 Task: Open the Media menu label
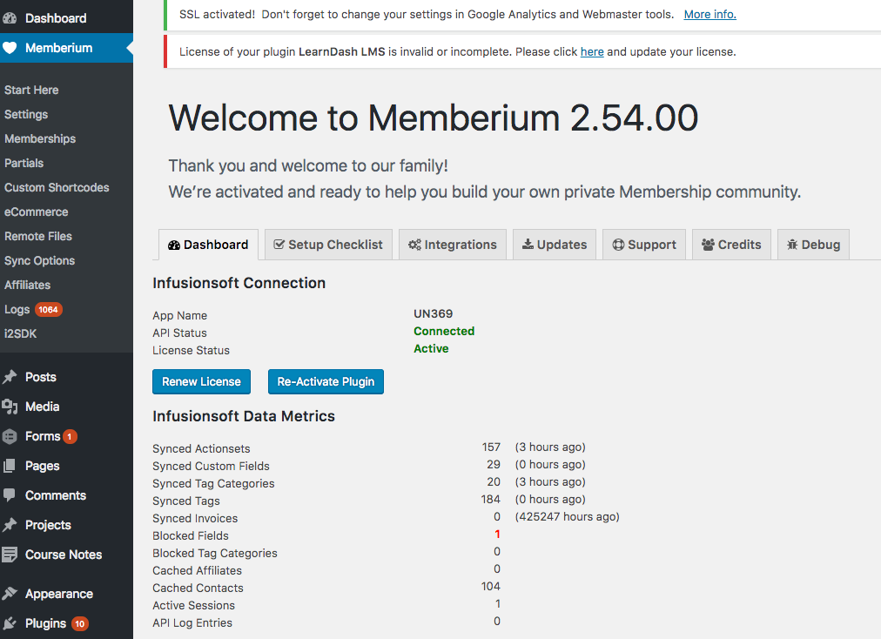click(x=42, y=407)
